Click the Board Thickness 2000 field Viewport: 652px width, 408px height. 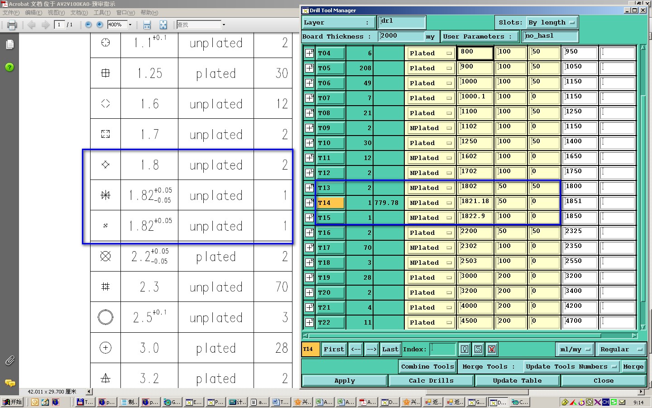tap(401, 36)
